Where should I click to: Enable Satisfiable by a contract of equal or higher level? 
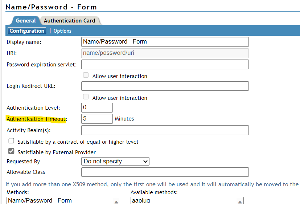(x=11, y=141)
